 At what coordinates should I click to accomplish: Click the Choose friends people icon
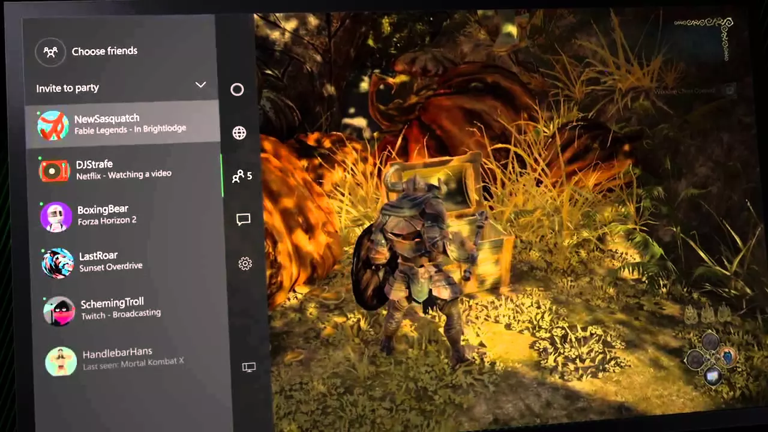(x=50, y=52)
